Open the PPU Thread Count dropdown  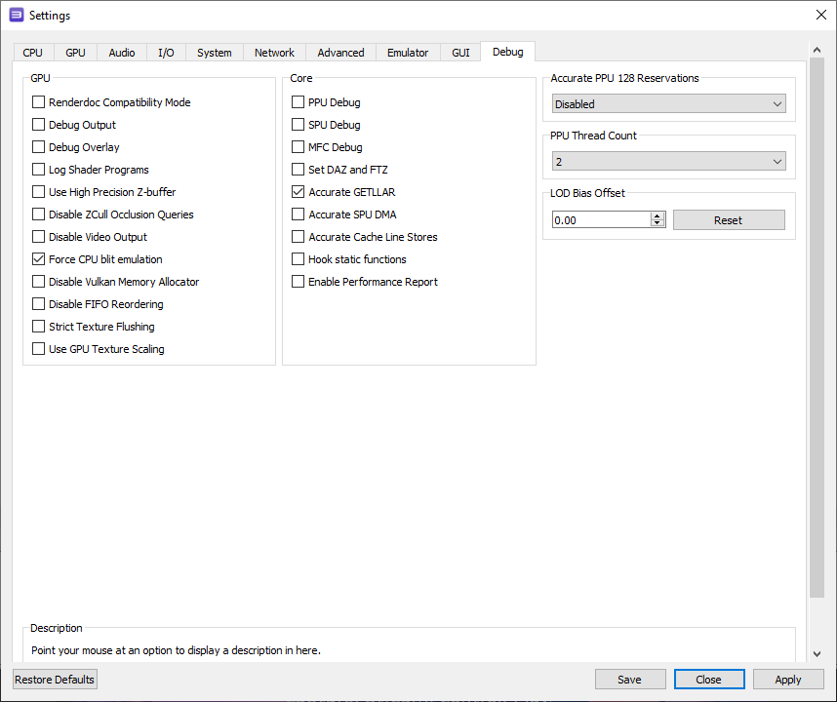(668, 161)
